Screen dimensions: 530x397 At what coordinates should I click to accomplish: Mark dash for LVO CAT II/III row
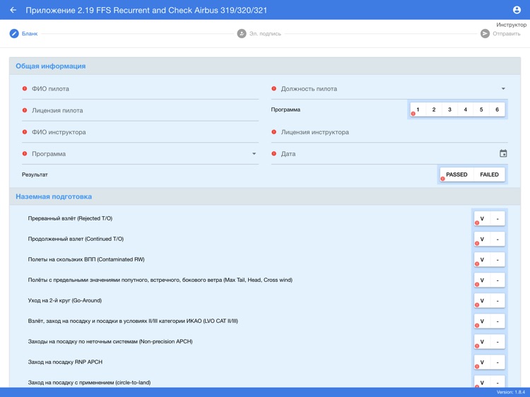(497, 321)
